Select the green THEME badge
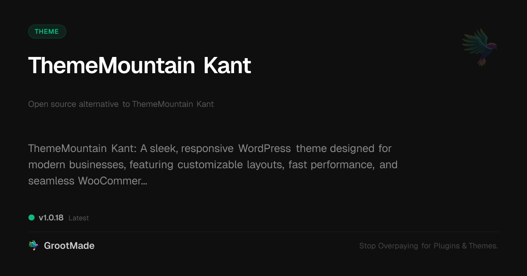This screenshot has height=276, width=527. coord(47,32)
